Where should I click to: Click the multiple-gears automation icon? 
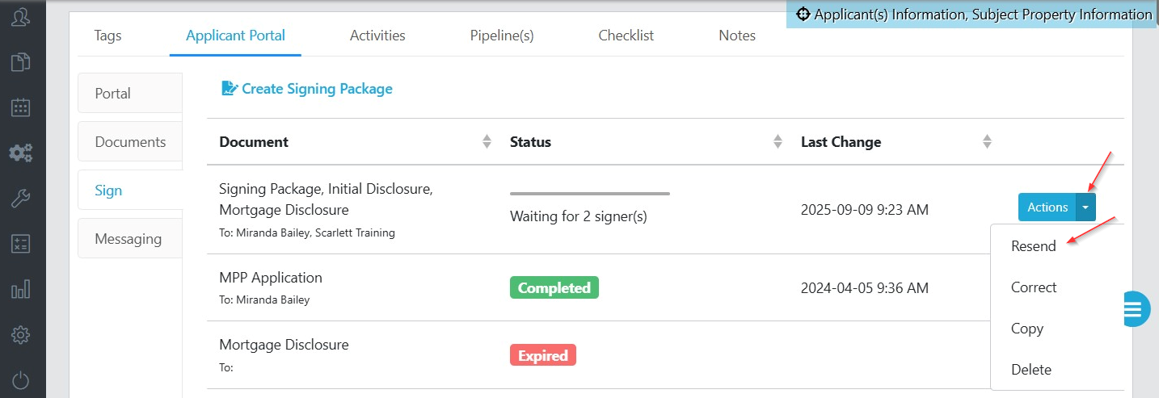click(x=21, y=153)
